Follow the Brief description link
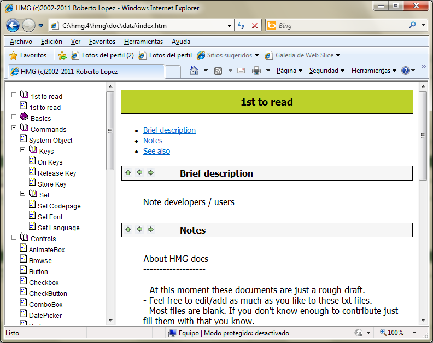Image resolution: width=433 pixels, height=343 pixels. click(169, 130)
